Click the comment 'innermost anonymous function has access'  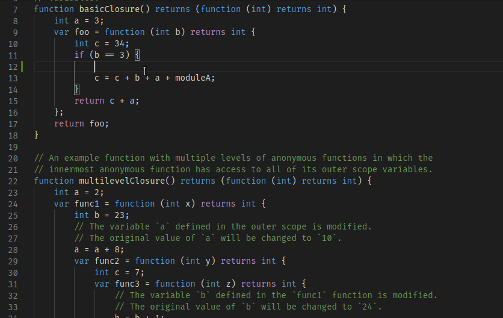tap(233, 169)
